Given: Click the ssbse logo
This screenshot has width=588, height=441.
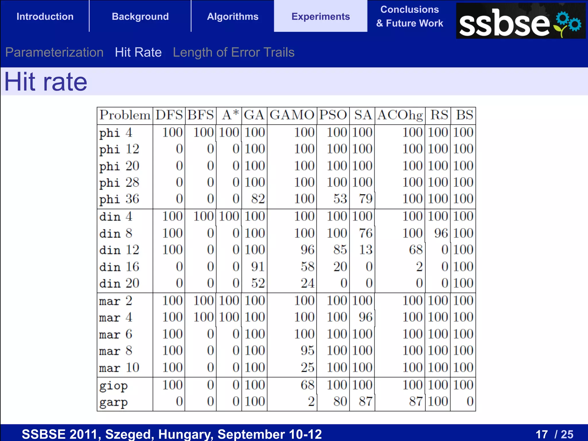Looking at the screenshot, I should click(x=520, y=21).
